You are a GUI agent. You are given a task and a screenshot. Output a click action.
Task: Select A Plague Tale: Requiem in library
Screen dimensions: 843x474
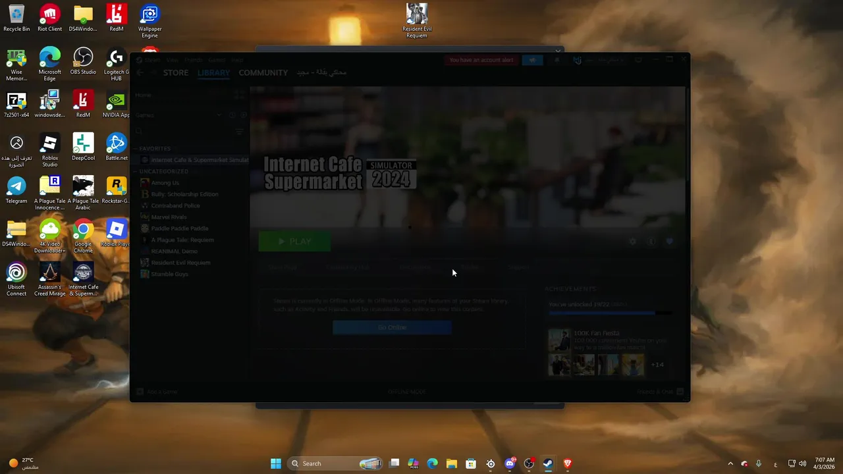(x=182, y=240)
